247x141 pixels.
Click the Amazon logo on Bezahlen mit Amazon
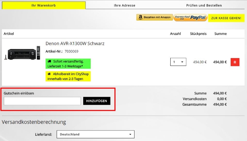[x=140, y=17]
